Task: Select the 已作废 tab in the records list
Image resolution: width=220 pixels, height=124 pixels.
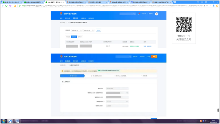Action: pos(80,36)
